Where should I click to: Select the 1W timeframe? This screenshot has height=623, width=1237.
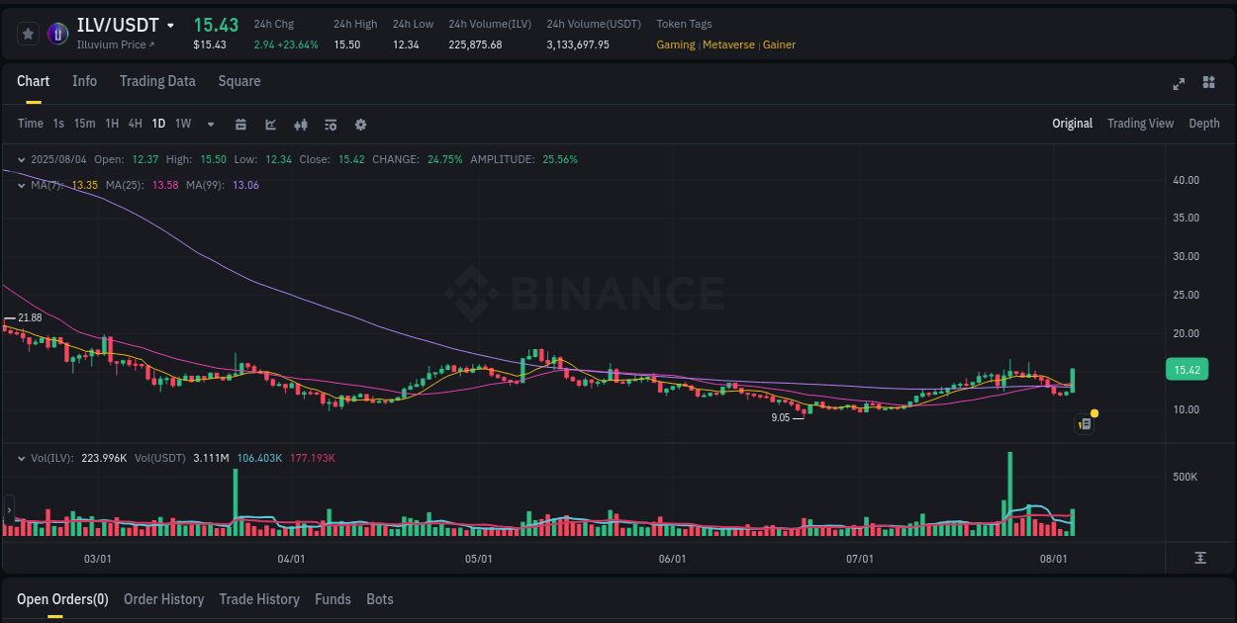(182, 125)
